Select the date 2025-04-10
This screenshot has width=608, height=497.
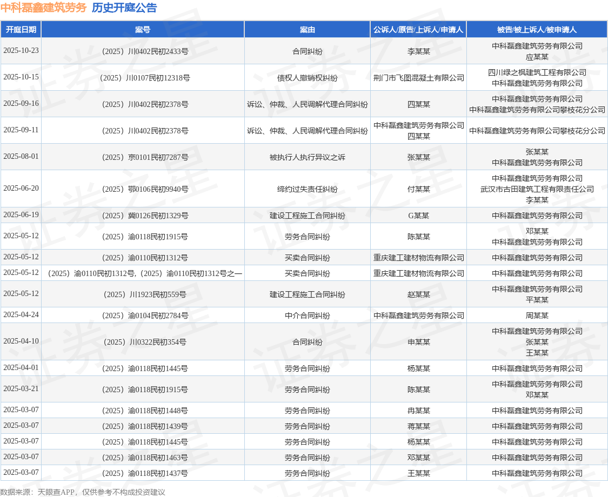point(21,341)
